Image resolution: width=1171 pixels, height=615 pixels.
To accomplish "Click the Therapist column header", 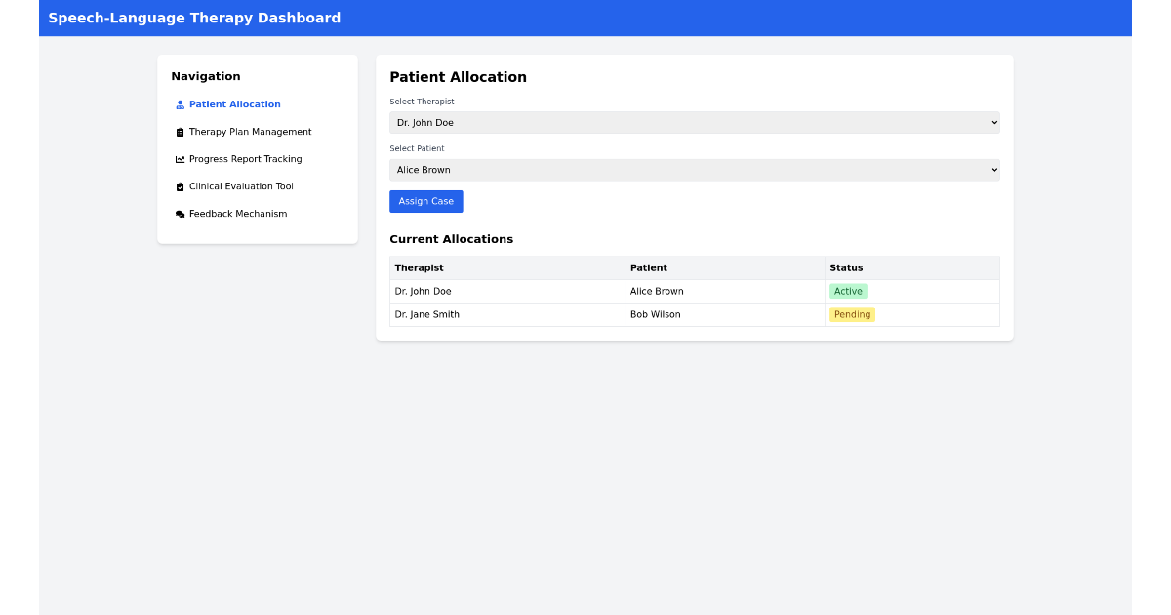I will [x=419, y=267].
